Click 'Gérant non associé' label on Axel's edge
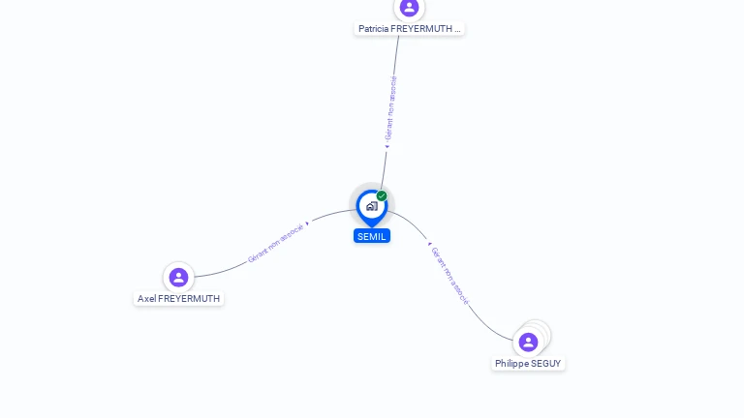744x418 pixels. coord(275,244)
